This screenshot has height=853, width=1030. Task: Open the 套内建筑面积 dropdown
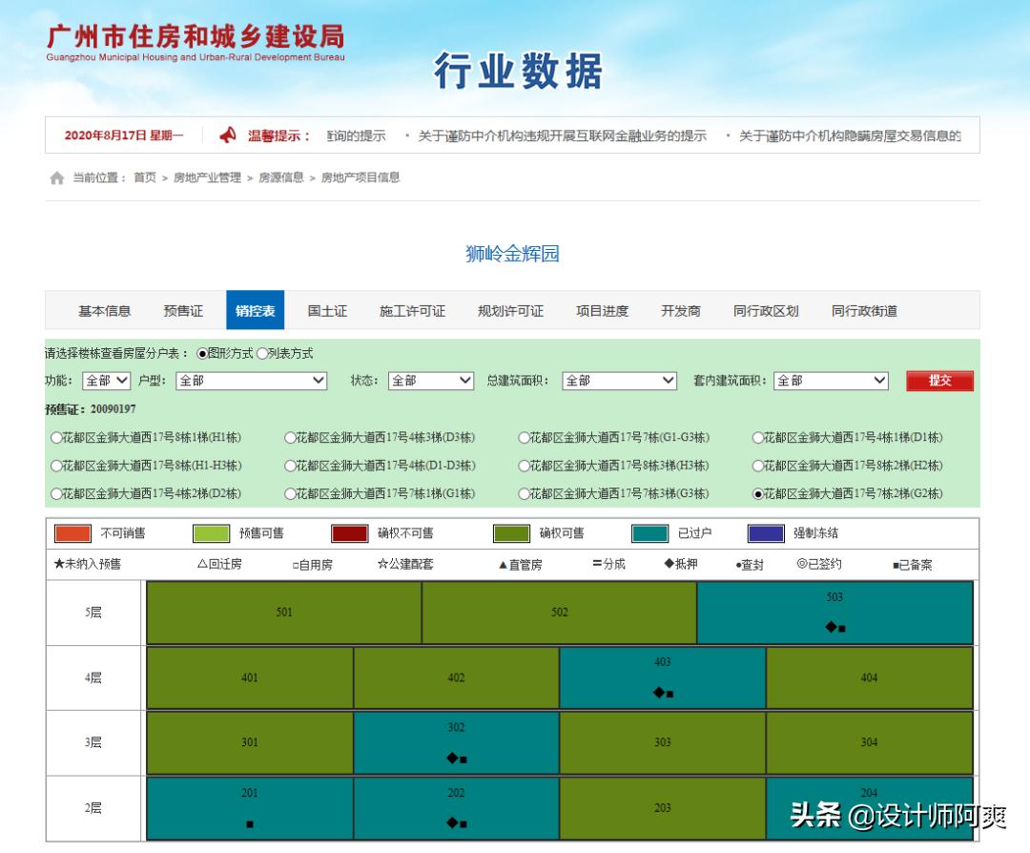833,380
